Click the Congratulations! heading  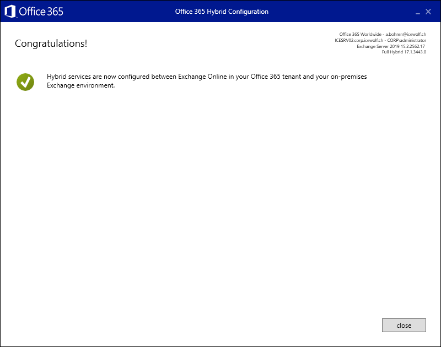point(51,44)
